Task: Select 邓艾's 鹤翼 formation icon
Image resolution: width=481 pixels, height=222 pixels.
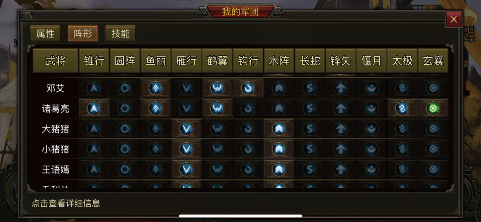Action: [217, 88]
